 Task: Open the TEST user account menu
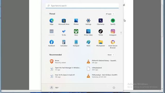[x=54, y=88]
